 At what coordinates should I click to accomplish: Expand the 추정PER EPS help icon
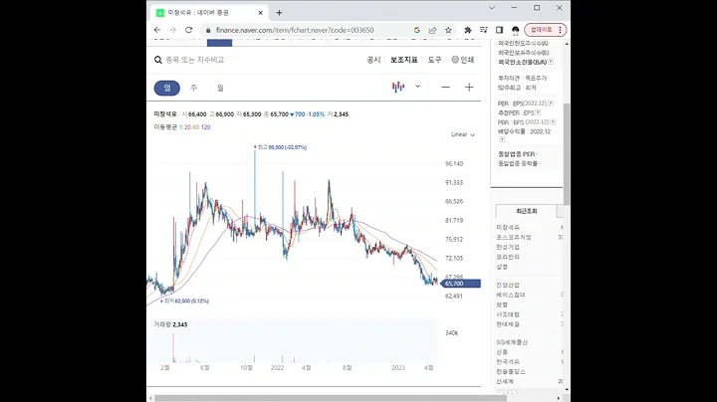tap(538, 112)
